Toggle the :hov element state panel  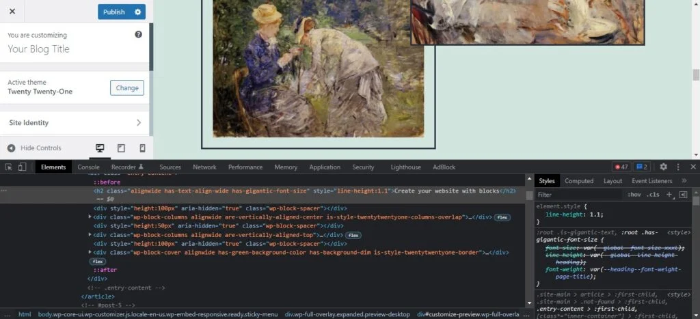[634, 195]
